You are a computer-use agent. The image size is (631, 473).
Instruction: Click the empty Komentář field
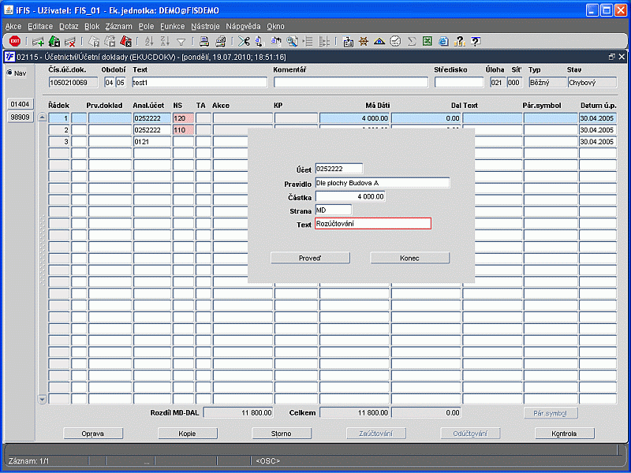pyautogui.click(x=351, y=83)
